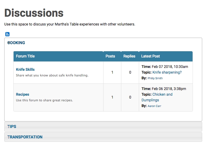Viewport: 207px width, 152px height.
Task: Click the Forum Title column header
Action: pyautogui.click(x=25, y=56)
